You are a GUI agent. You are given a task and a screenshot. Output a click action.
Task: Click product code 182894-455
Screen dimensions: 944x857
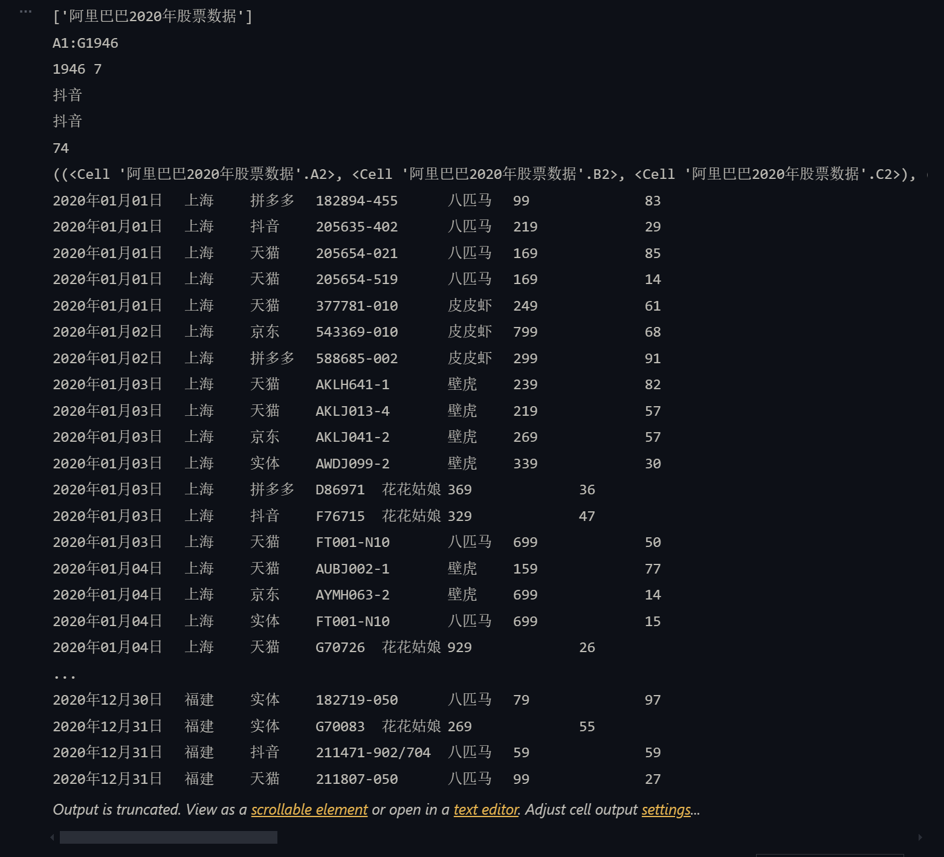pyautogui.click(x=356, y=201)
